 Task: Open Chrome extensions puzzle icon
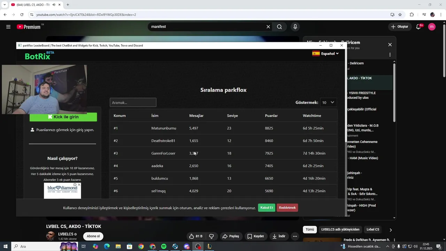tap(412, 15)
